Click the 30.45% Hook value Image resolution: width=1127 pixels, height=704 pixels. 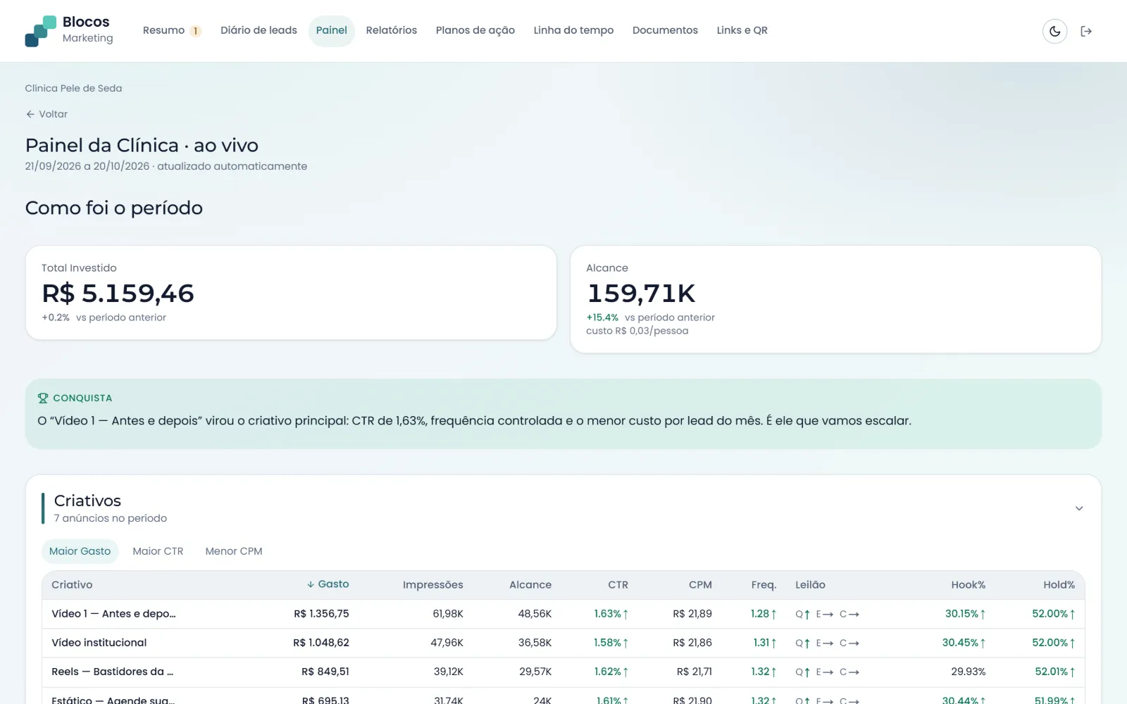[x=964, y=643]
